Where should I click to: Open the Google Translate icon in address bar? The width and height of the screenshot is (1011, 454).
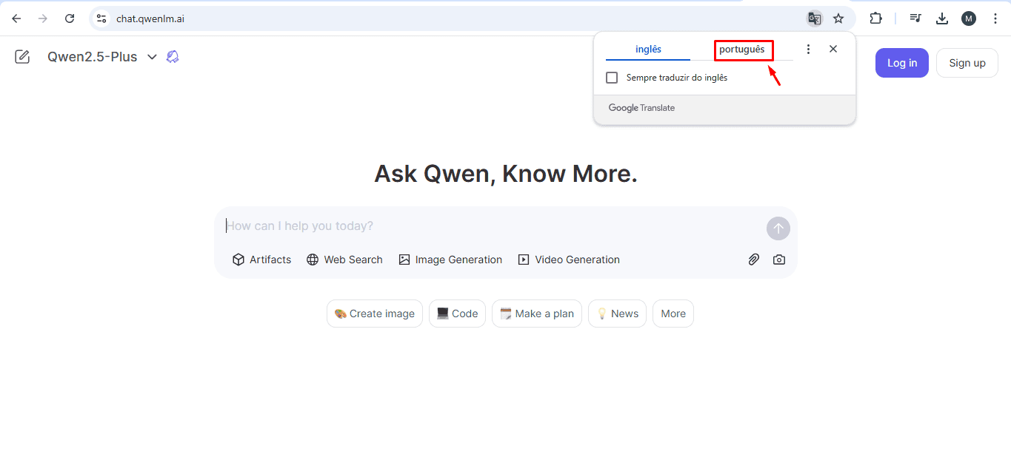pyautogui.click(x=814, y=18)
